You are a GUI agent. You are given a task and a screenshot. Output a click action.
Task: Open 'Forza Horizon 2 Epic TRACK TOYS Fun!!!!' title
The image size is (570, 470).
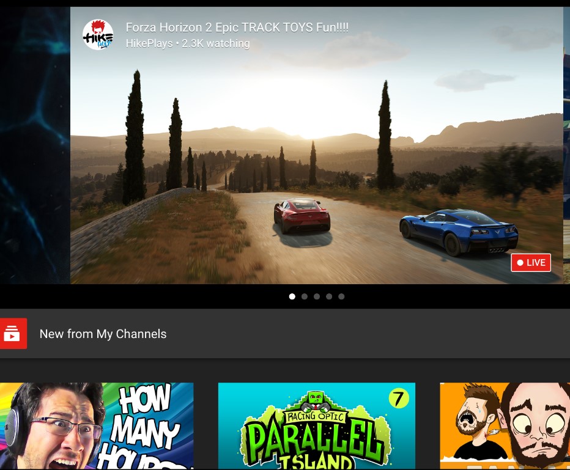pyautogui.click(x=237, y=28)
